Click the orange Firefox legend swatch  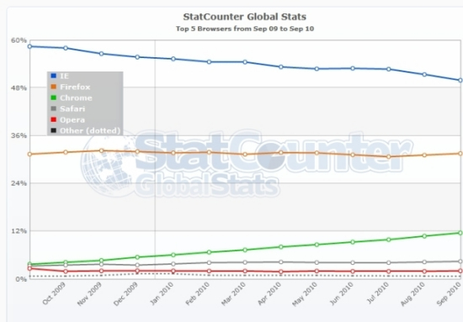coord(53,87)
